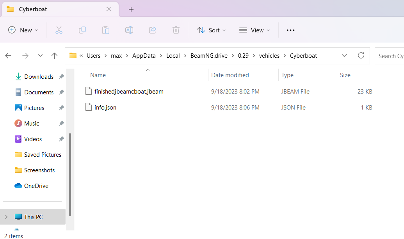The width and height of the screenshot is (404, 239).
Task: Click the navigation pane scrollbar
Action: point(69,174)
